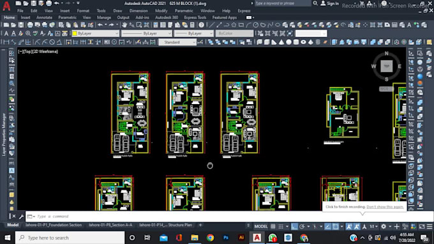The width and height of the screenshot is (434, 244).
Task: Select the Ellipse draw tool
Action: pyautogui.click(x=278, y=25)
